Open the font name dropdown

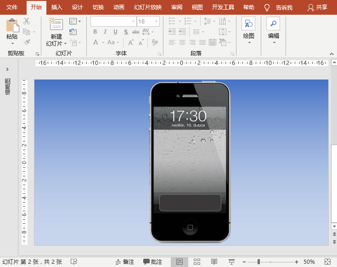(133, 22)
